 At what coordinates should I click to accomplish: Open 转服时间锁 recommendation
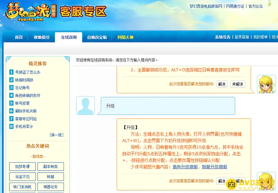point(24,80)
